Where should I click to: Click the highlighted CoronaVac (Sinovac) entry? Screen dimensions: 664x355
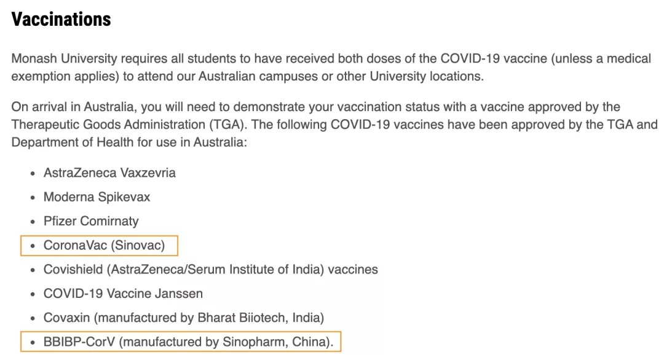[x=99, y=246]
